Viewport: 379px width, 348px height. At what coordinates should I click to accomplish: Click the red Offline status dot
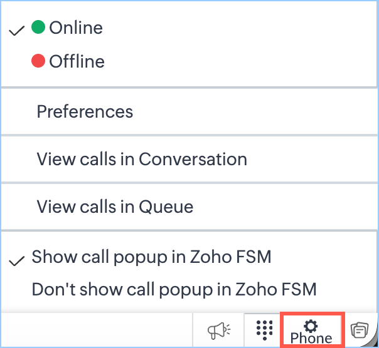click(x=38, y=61)
